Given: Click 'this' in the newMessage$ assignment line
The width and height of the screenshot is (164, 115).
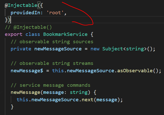Looking at the screenshot, I should tap(58, 71).
